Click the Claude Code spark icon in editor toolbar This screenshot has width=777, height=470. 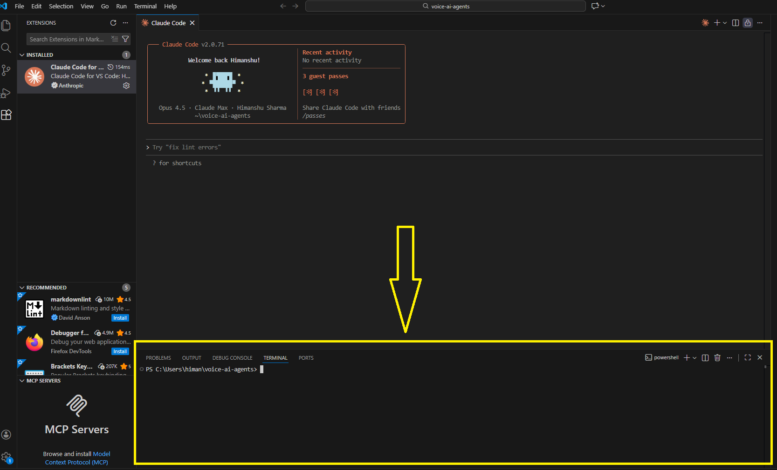point(705,23)
